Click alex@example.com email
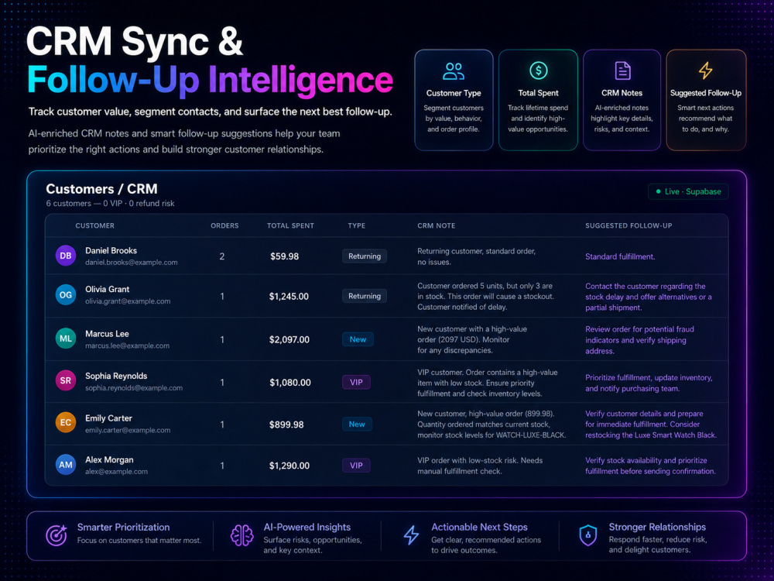 tap(116, 471)
